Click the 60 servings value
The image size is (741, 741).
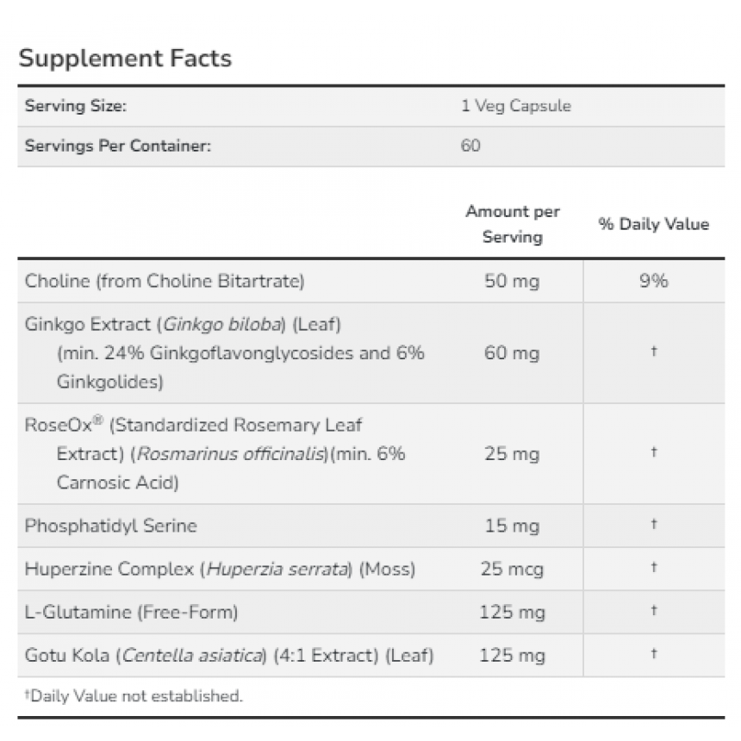[470, 146]
